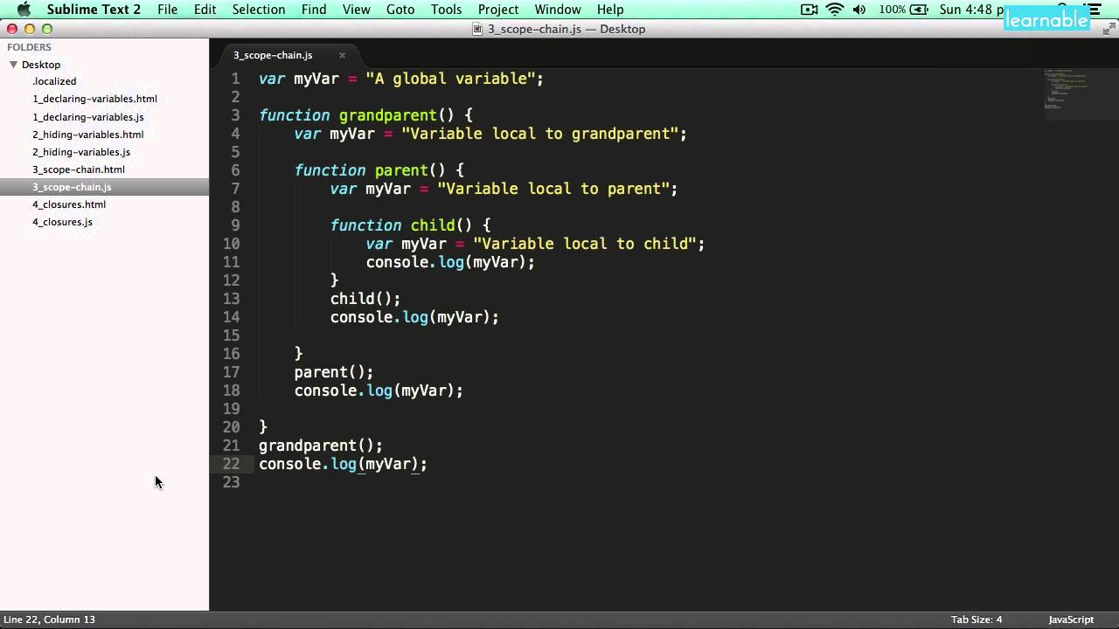This screenshot has width=1119, height=629.
Task: Click line number 1 in gutter
Action: [x=235, y=79]
